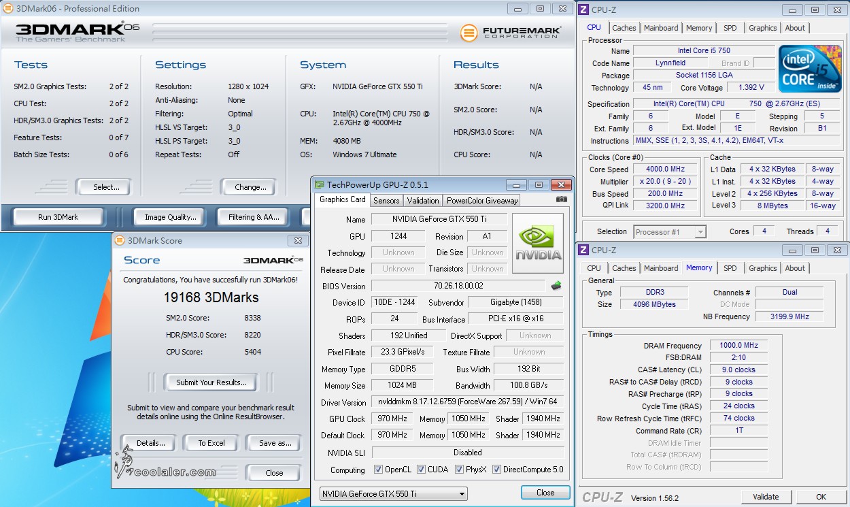Open the Image Quality... button
Screen dimensions: 850x507
[x=170, y=217]
